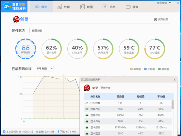Close the 硬件详情 popup window
This screenshot has width=181, height=136.
[174, 80]
